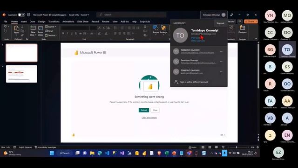Open File Explorer from the taskbar
Viewport: 298px width, 168px height.
click(92, 153)
